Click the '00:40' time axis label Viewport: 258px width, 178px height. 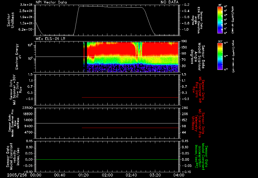click(x=59, y=175)
